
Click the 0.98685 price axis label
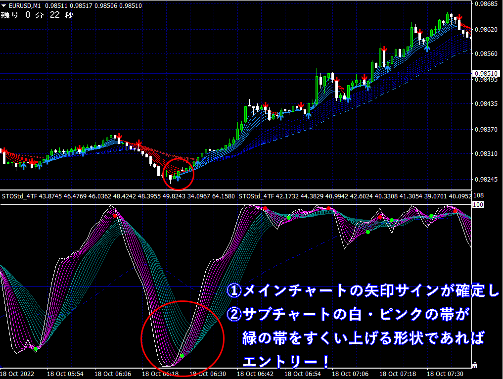click(x=486, y=4)
